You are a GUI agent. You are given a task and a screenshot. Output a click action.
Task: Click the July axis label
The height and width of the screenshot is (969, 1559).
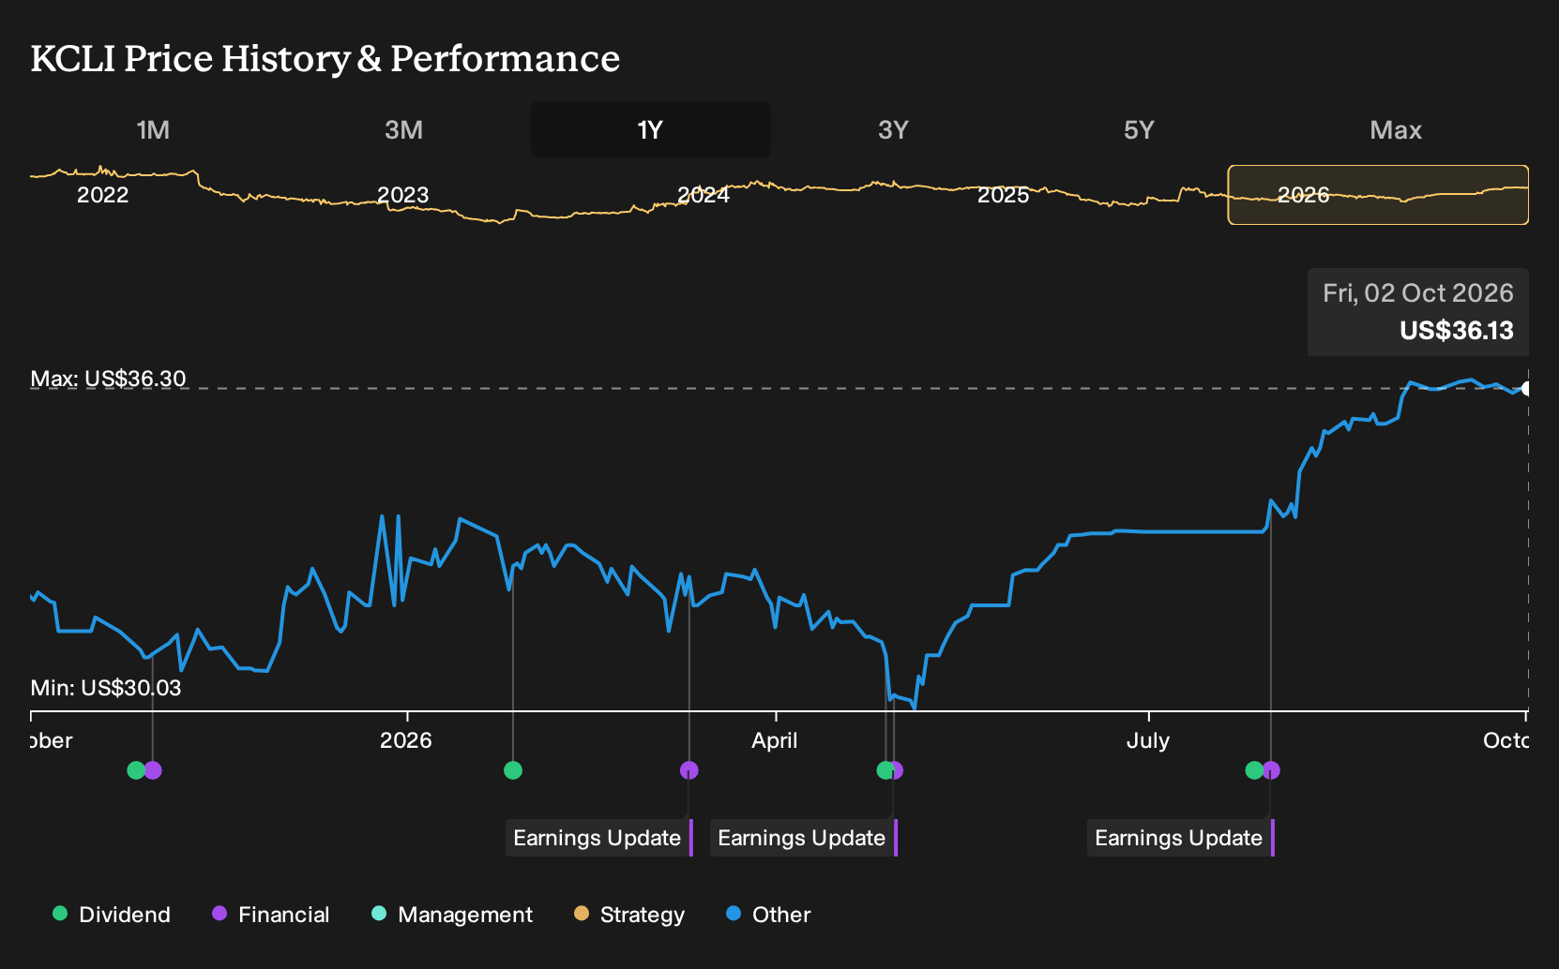[1148, 740]
